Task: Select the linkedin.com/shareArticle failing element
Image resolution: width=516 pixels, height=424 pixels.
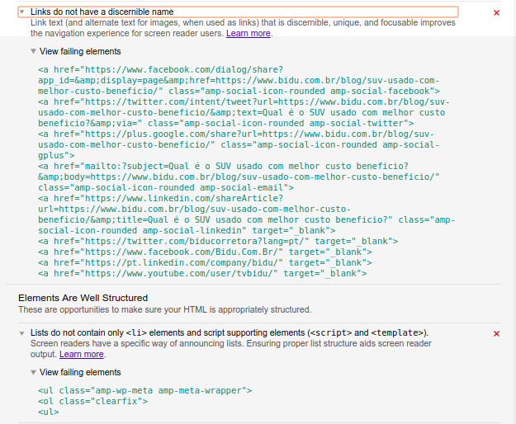Action: tap(247, 214)
